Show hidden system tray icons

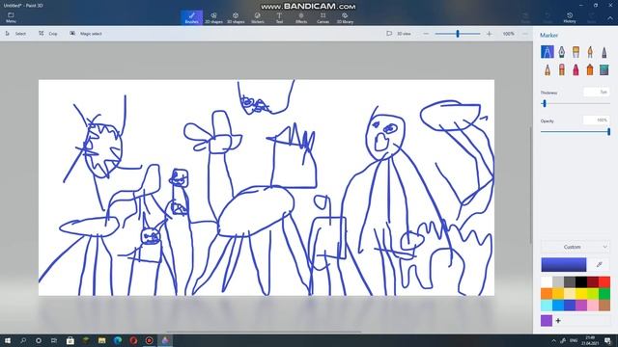(x=553, y=340)
